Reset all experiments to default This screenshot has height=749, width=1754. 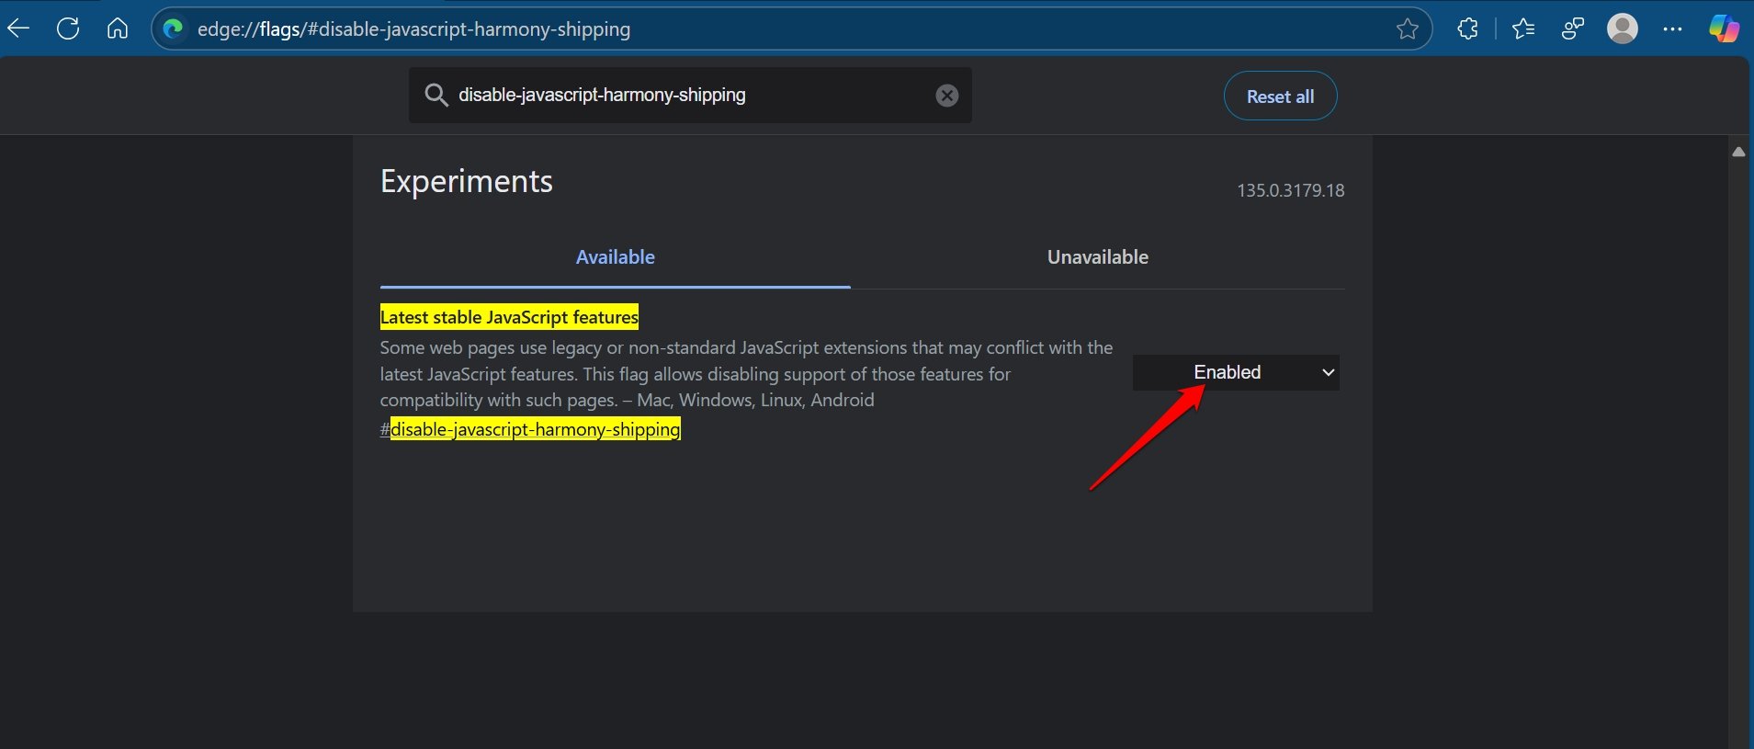click(1280, 96)
